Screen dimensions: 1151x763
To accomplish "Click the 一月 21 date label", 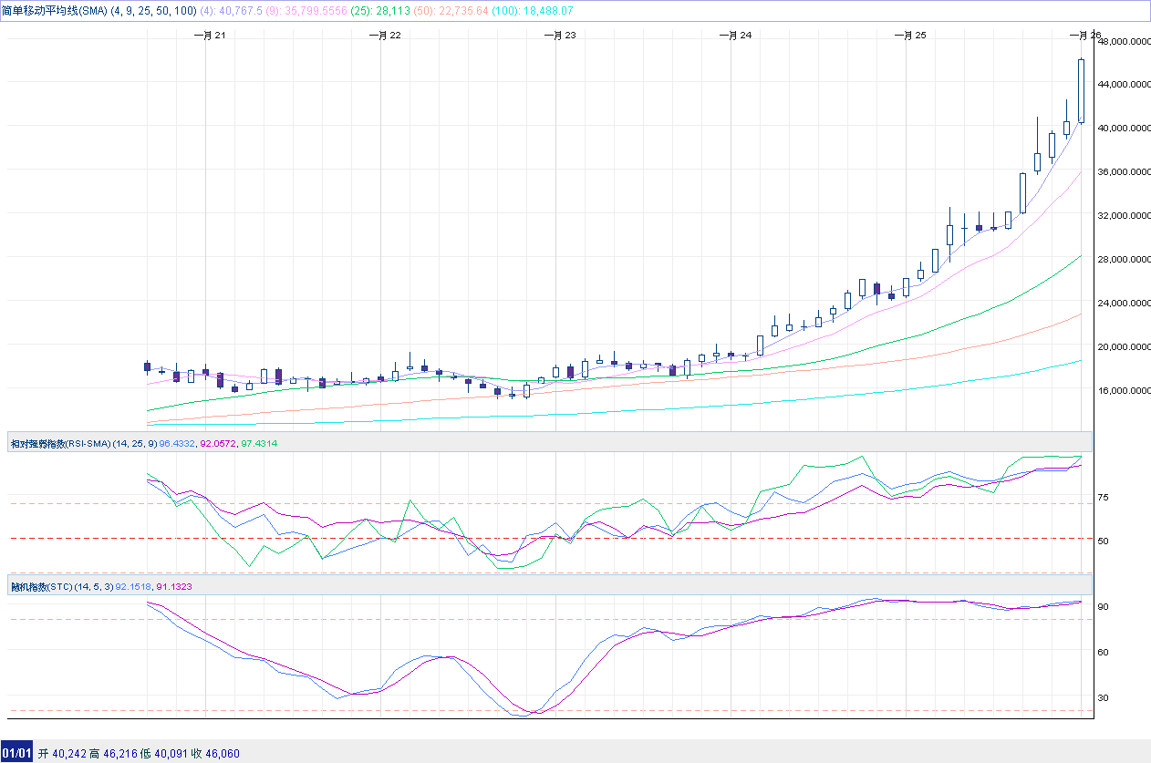I will tap(210, 35).
